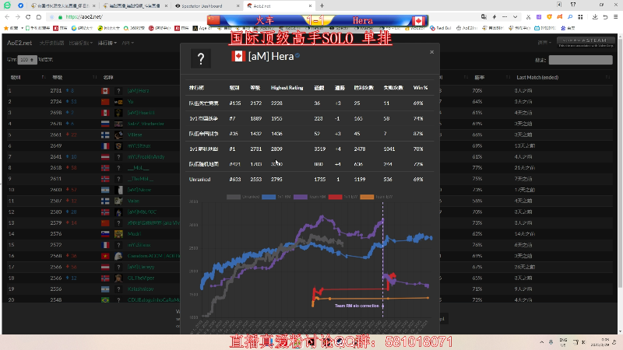The image size is (623, 350).
Task: Open the language dropdown near Steam button
Action: tap(544, 43)
